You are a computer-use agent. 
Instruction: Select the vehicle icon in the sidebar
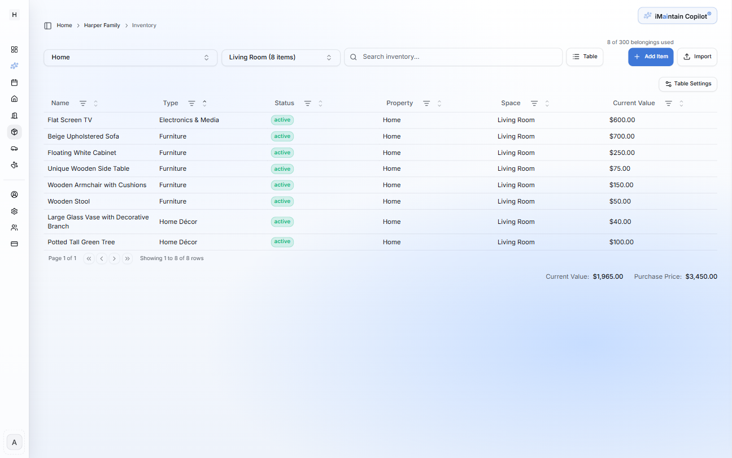pyautogui.click(x=14, y=148)
